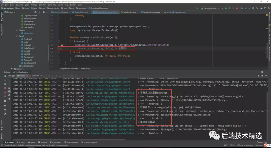The width and height of the screenshot is (271, 148).
Task: Run TestApplication with the green play icon
Action: point(222,8)
